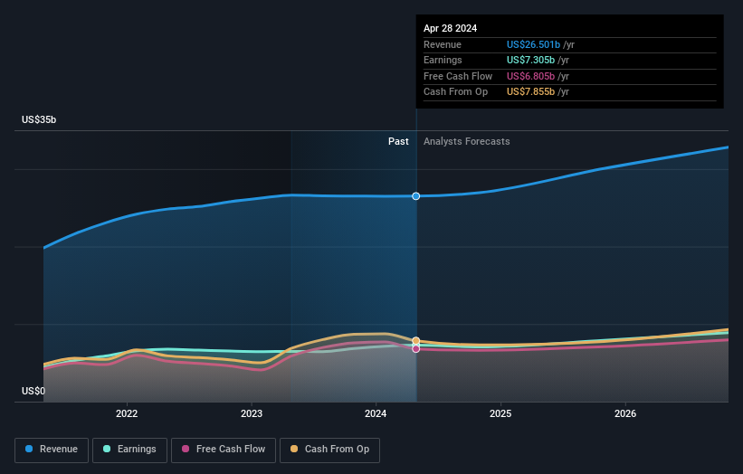This screenshot has height=474, width=743.
Task: Click the orange Cash From Op data point
Action: click(416, 341)
